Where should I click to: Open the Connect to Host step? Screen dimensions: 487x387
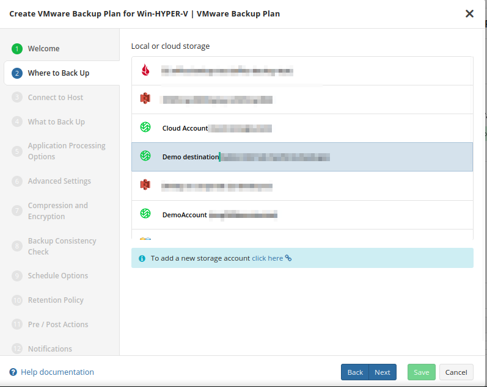click(x=55, y=98)
